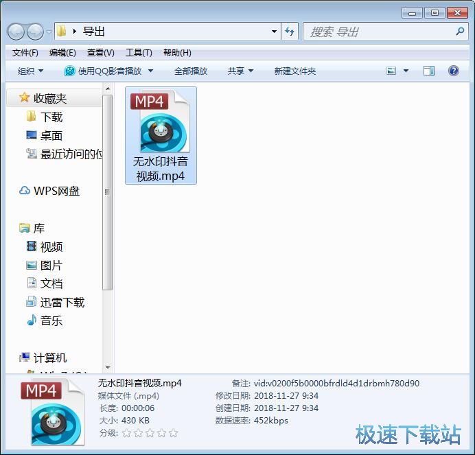Click the search magnifier icon
Viewport: 475px width, 455px height.
[x=460, y=31]
